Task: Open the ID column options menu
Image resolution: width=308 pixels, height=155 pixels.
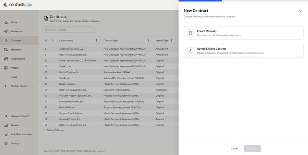Action: tap(52, 40)
